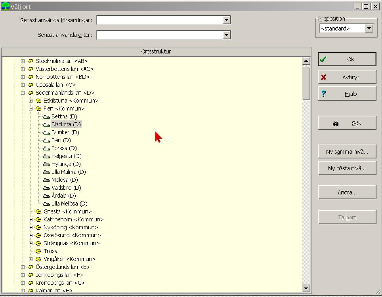Viewport: 382px width, 297px height.
Task: Click the parish icon beside Bettna (D)
Action: coord(46,116)
